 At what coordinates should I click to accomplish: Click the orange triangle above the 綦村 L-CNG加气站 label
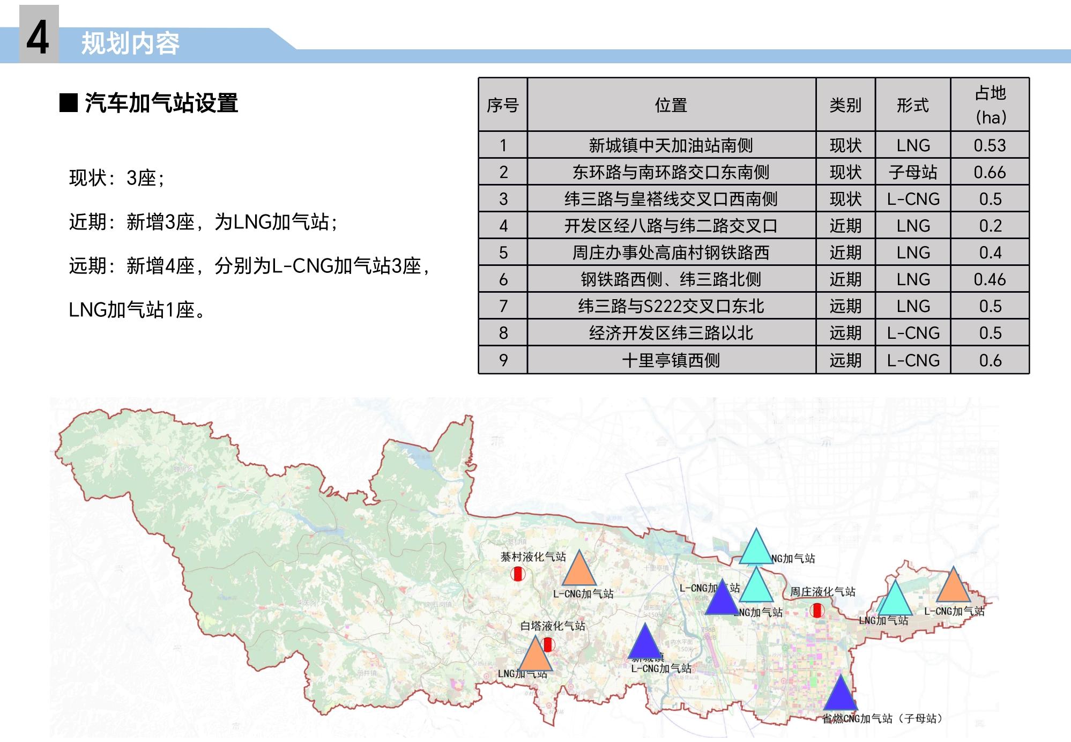579,568
